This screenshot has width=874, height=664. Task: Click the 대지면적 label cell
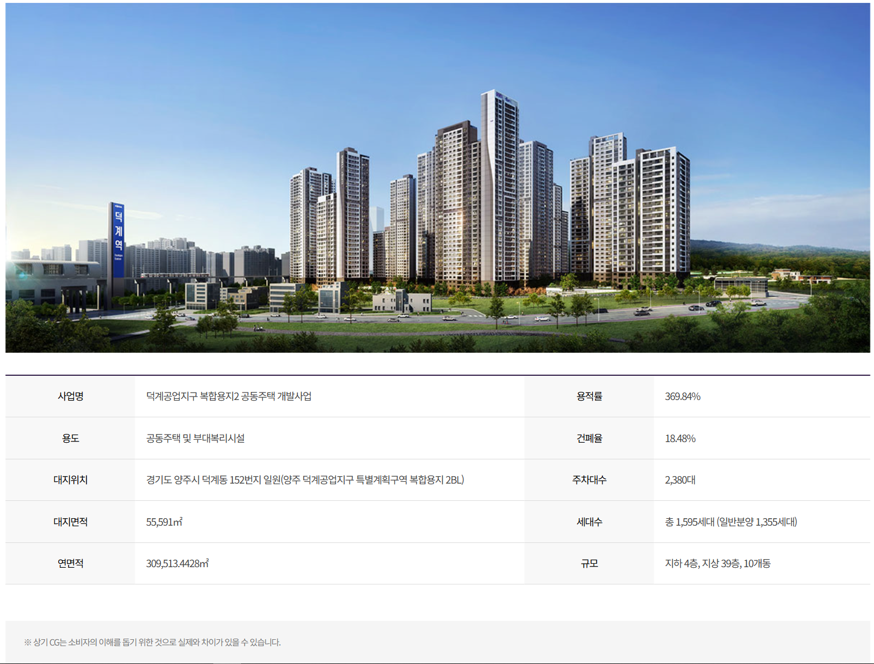(x=70, y=522)
